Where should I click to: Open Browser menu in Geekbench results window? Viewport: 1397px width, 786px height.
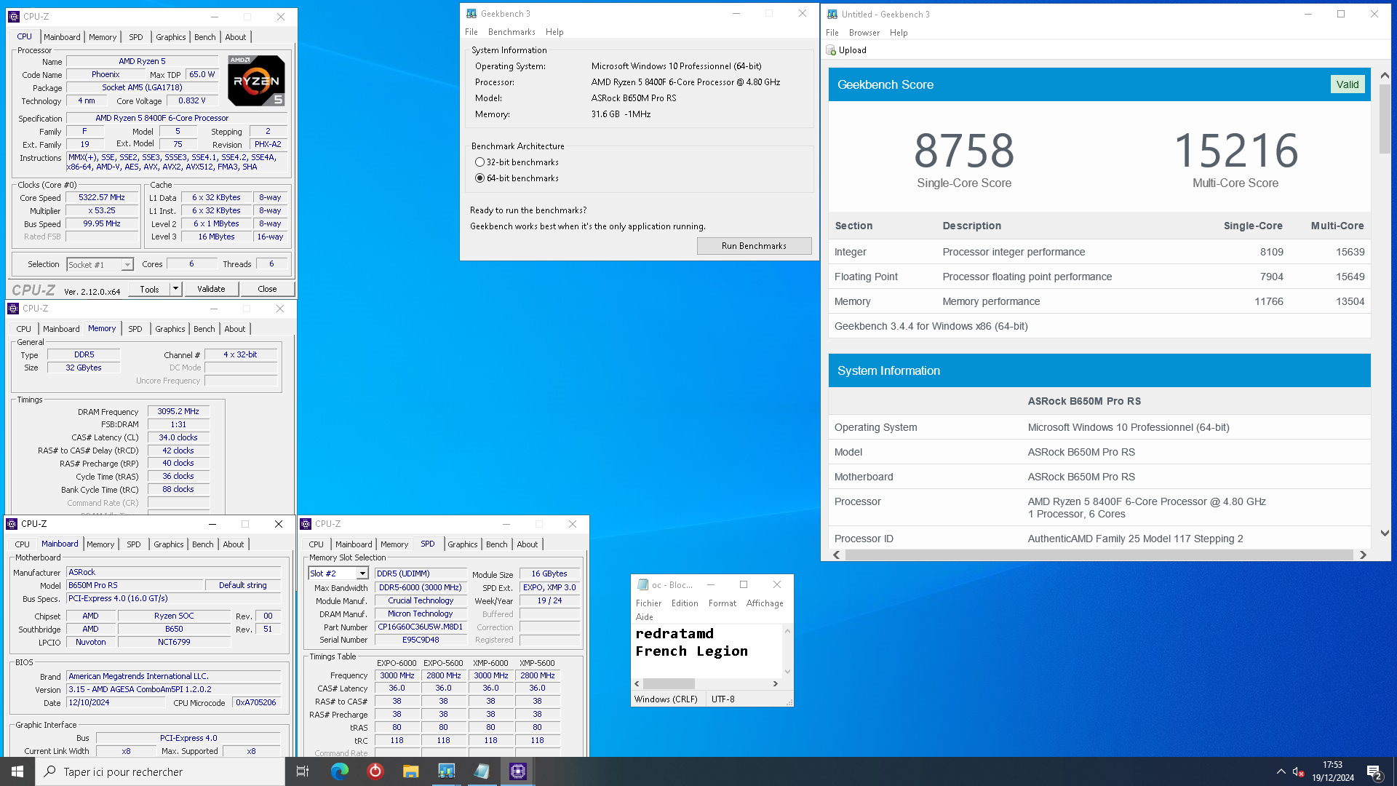864,33
